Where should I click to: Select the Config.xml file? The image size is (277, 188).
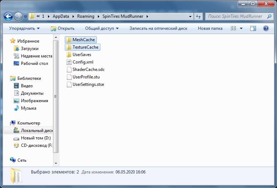(80, 62)
